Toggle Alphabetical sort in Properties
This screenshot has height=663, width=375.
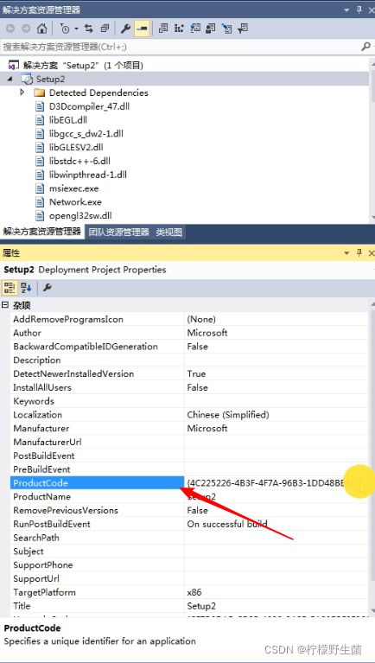click(26, 288)
